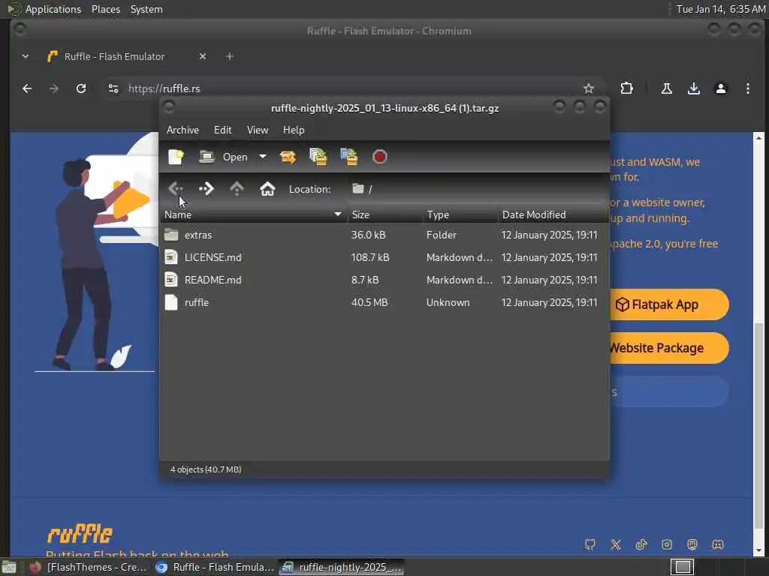Create a new archive with the toolbar icon
Screen dimensions: 769x576
tap(176, 157)
